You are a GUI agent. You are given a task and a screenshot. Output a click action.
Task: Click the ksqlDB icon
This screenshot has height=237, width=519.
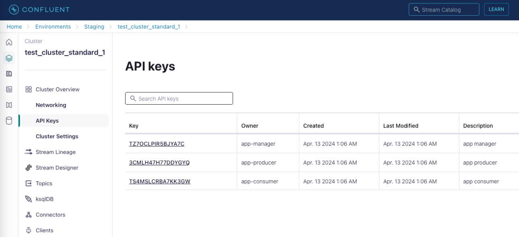coord(29,199)
